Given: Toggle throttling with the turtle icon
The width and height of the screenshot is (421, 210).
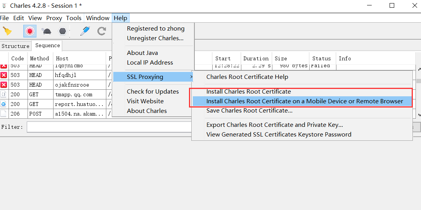Looking at the screenshot, I should pos(47,31).
